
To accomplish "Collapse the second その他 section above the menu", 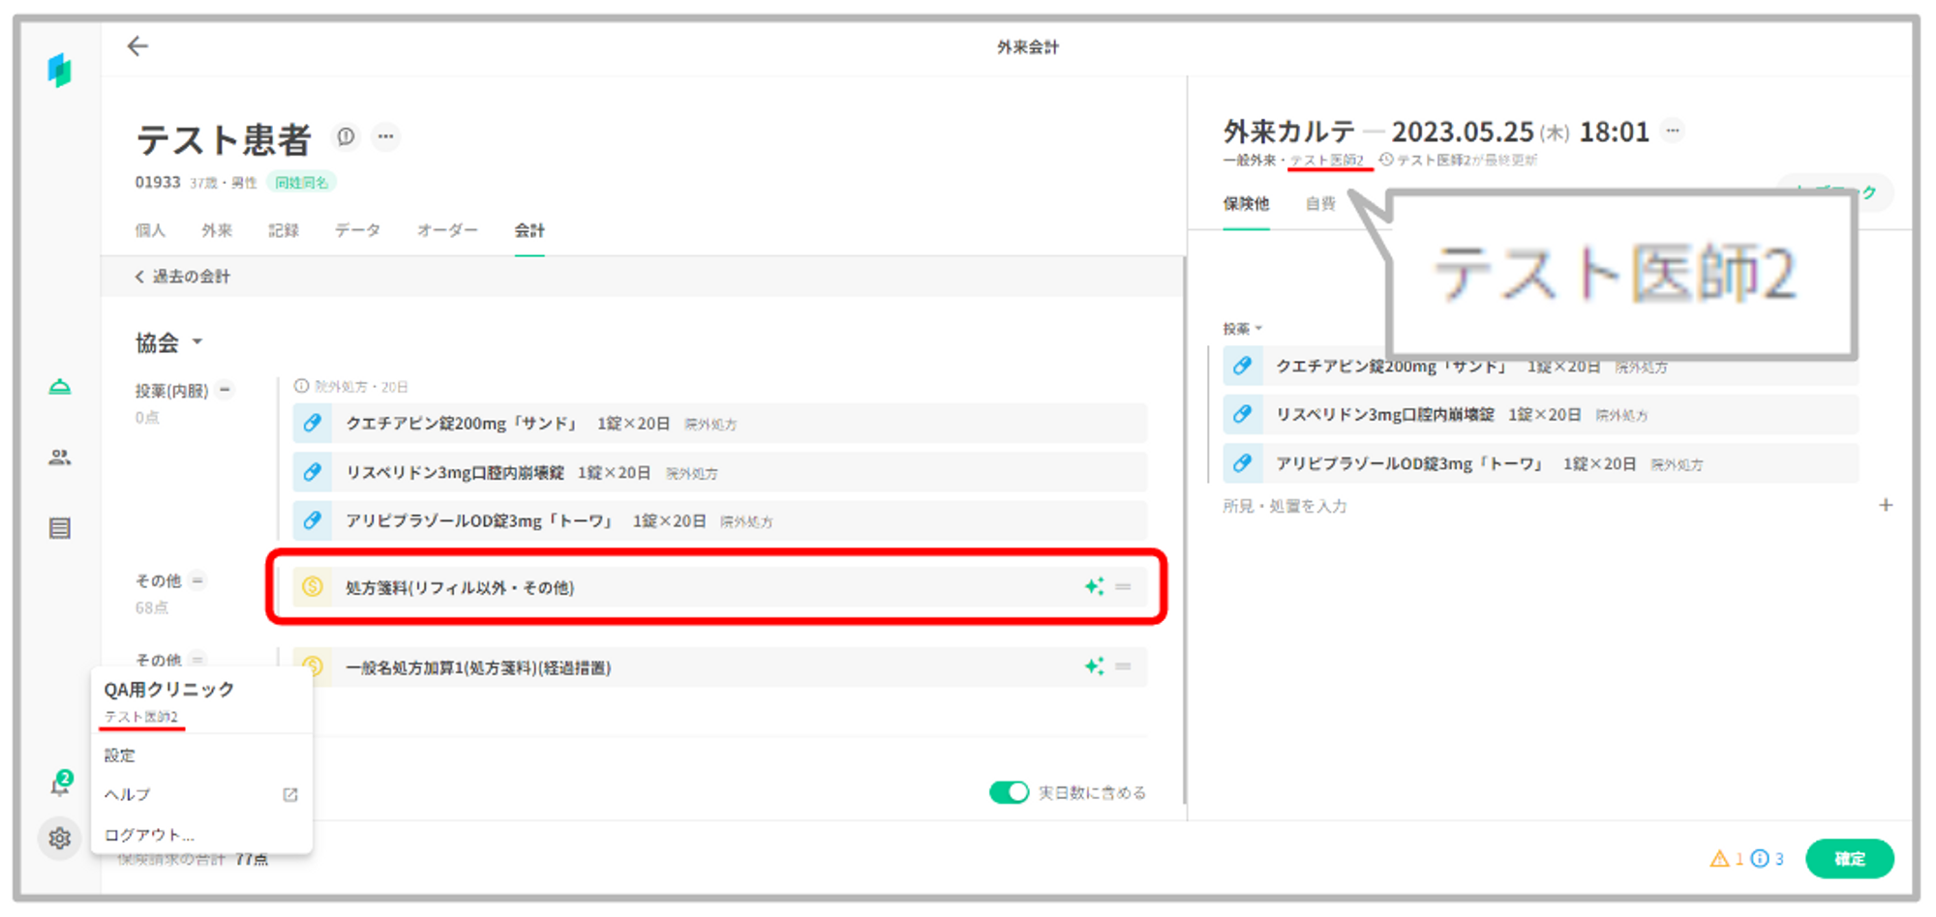I will pos(197,660).
